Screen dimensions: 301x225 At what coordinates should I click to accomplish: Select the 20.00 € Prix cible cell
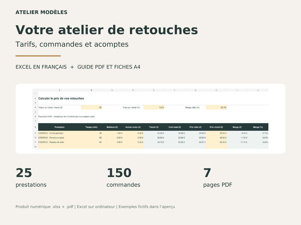(x=195, y=133)
